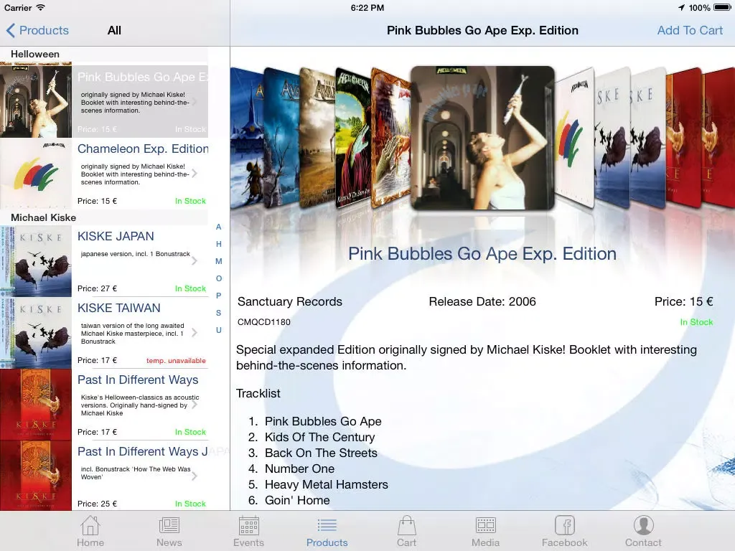Click the Tracklist heading
This screenshot has width=735, height=551.
coord(258,393)
